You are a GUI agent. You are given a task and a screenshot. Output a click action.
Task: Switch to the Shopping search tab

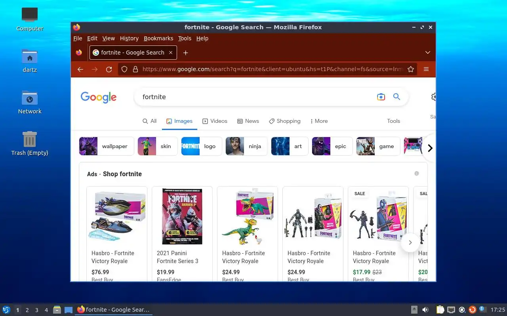[x=284, y=121]
